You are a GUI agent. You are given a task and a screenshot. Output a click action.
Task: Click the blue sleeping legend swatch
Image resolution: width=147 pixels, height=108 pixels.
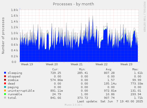pyautogui.click(x=5, y=73)
